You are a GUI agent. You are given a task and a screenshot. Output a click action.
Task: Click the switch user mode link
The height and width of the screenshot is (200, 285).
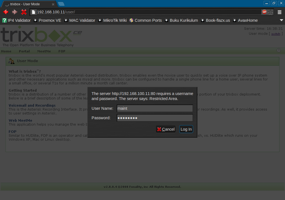(x=276, y=34)
